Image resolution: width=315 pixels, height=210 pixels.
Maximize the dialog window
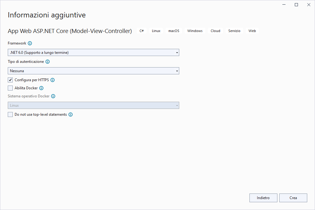[x=296, y=5]
